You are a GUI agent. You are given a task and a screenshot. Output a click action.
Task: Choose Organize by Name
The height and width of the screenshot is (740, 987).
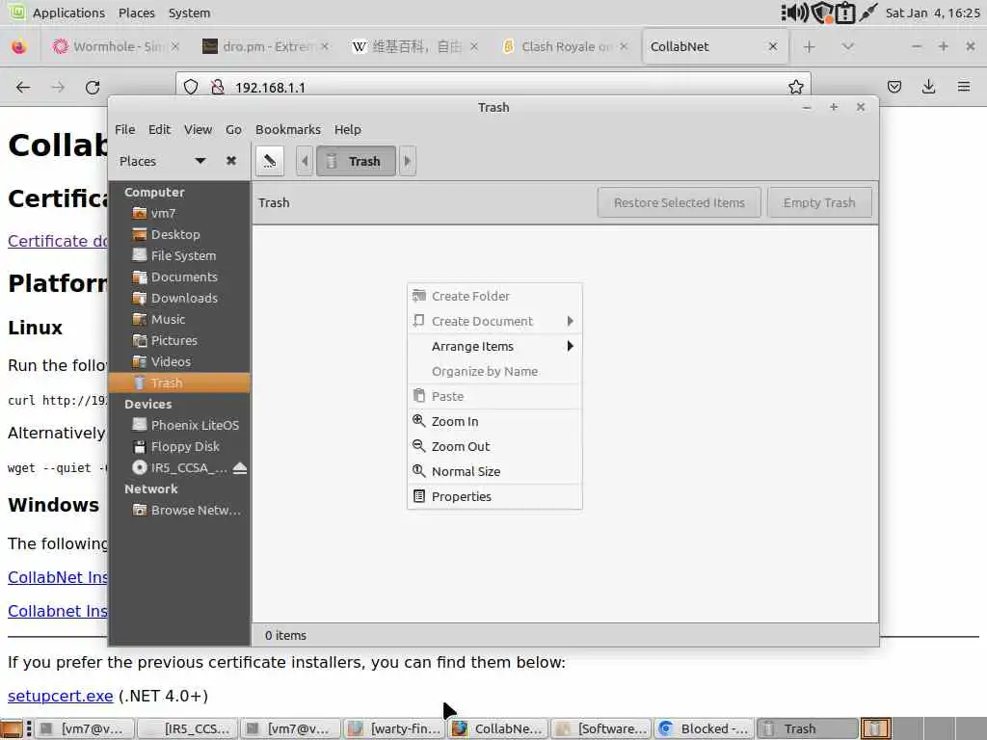[x=494, y=371]
